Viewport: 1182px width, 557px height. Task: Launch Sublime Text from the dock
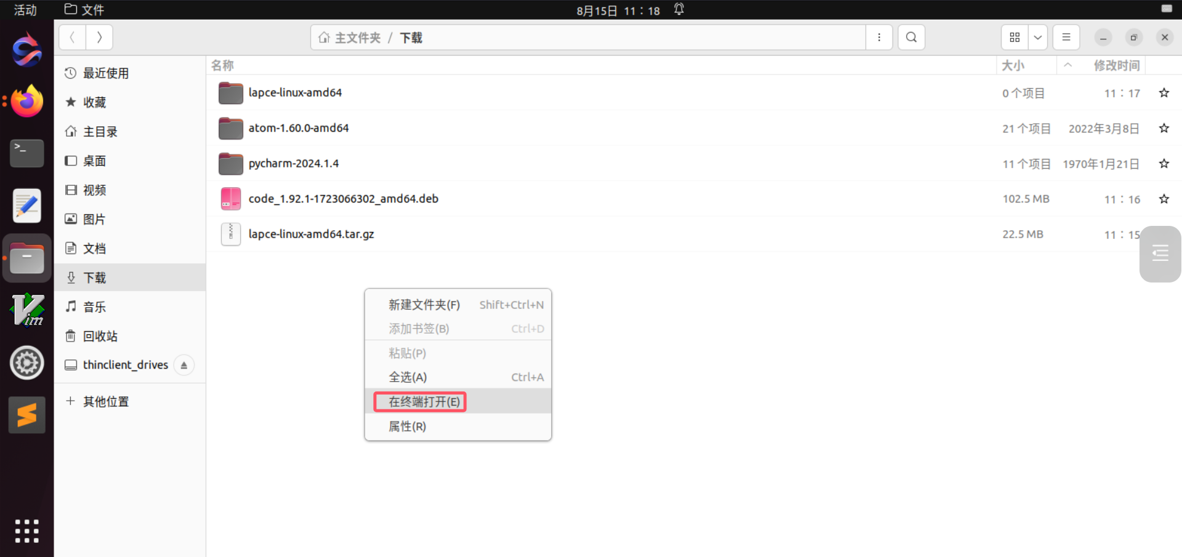26,414
